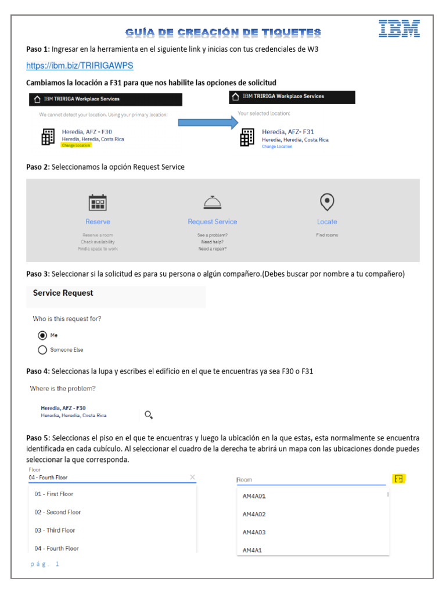Select the Someone Else radio button

point(42,350)
